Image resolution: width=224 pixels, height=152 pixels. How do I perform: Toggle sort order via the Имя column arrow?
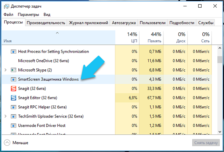pyautogui.click(x=57, y=33)
